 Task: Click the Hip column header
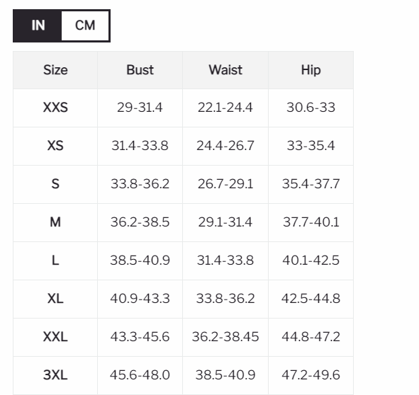pos(311,70)
